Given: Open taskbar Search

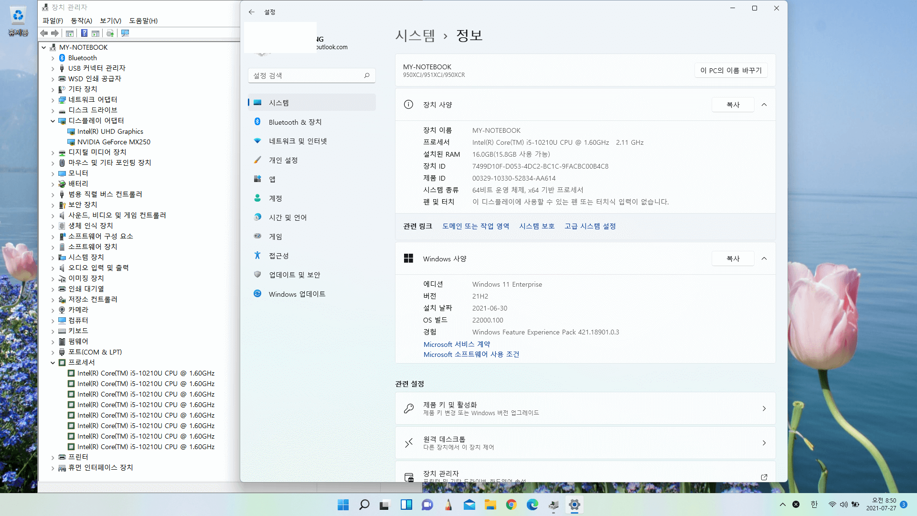Looking at the screenshot, I should tap(364, 505).
